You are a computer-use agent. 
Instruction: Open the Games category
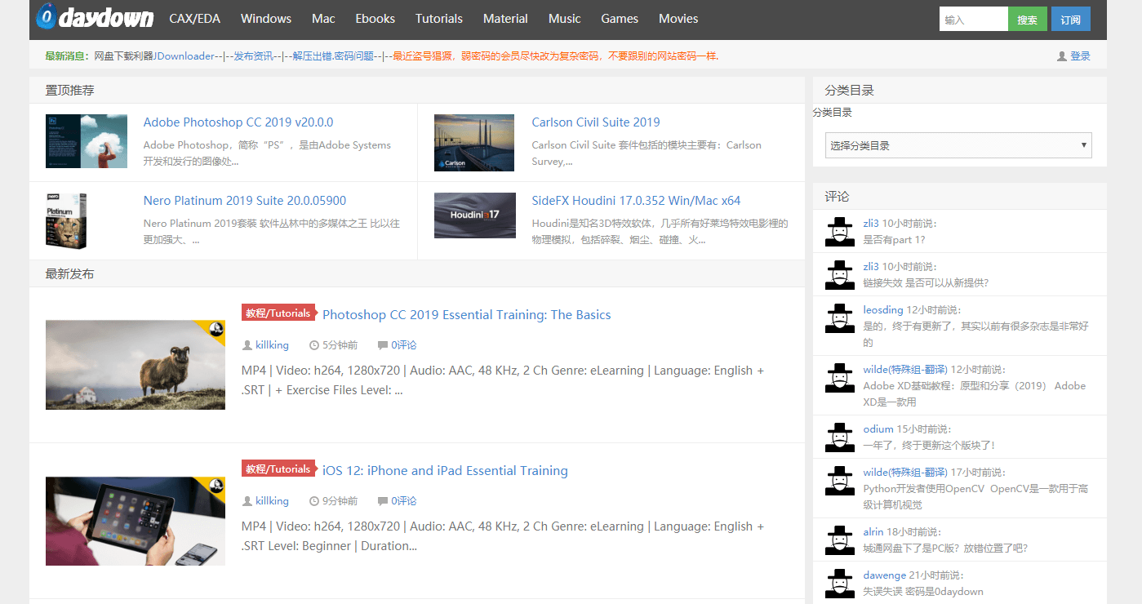(620, 18)
